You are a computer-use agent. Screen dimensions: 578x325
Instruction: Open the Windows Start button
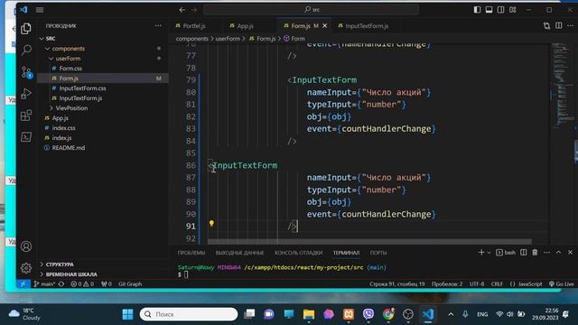[x=127, y=314]
